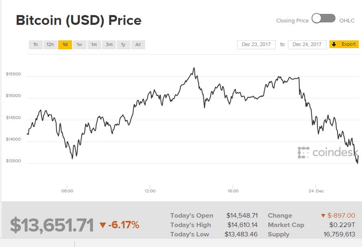
Task: Show the All time range
Action: [138, 44]
